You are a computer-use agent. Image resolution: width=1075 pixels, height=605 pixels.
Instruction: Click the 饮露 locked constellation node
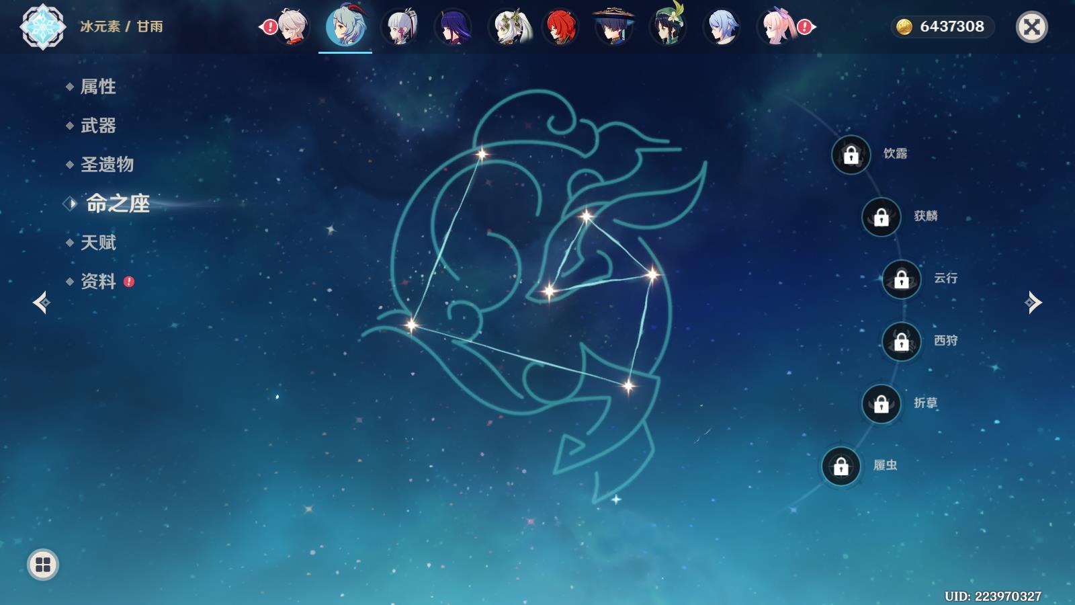(x=851, y=155)
